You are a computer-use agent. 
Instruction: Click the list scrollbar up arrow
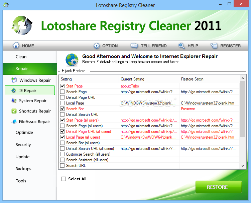pos(243,78)
